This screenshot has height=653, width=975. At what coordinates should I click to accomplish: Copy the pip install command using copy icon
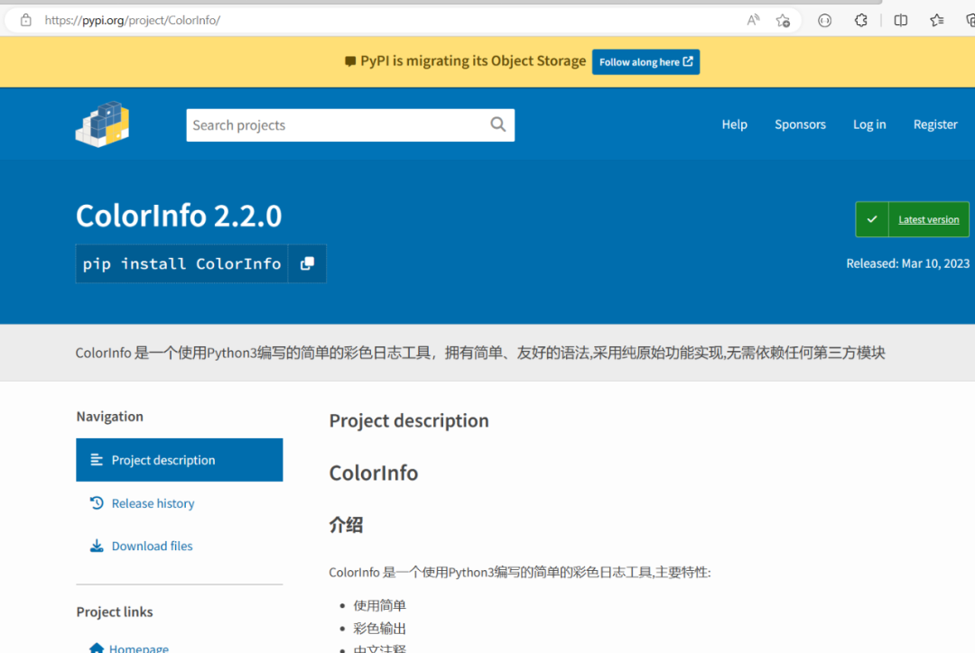(x=307, y=263)
